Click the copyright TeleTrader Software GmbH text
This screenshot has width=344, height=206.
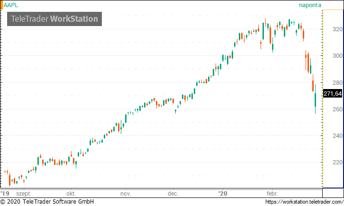point(47,202)
